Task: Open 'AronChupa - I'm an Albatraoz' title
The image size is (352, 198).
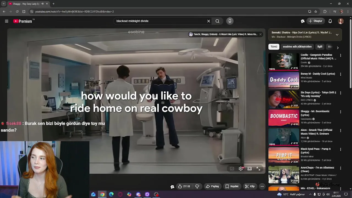Action: [x=317, y=169]
